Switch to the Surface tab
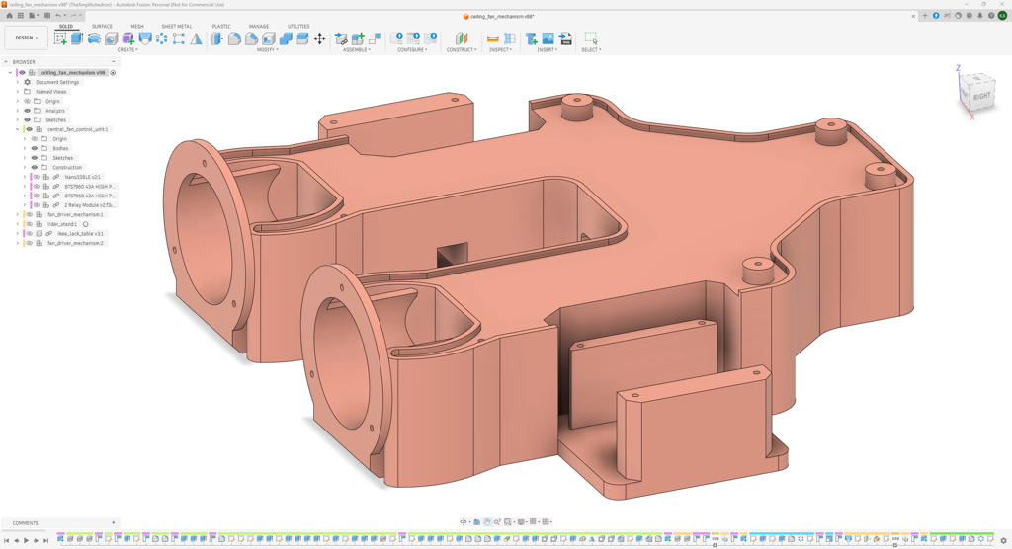 pos(102,27)
